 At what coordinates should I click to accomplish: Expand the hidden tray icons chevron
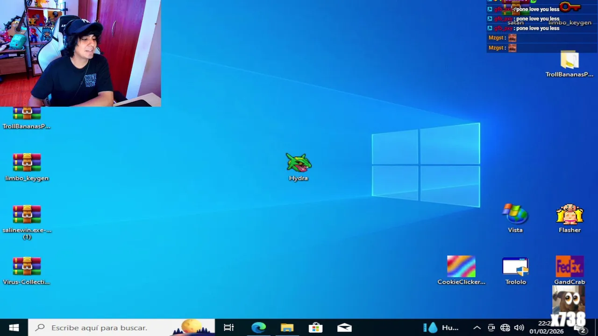pos(477,328)
